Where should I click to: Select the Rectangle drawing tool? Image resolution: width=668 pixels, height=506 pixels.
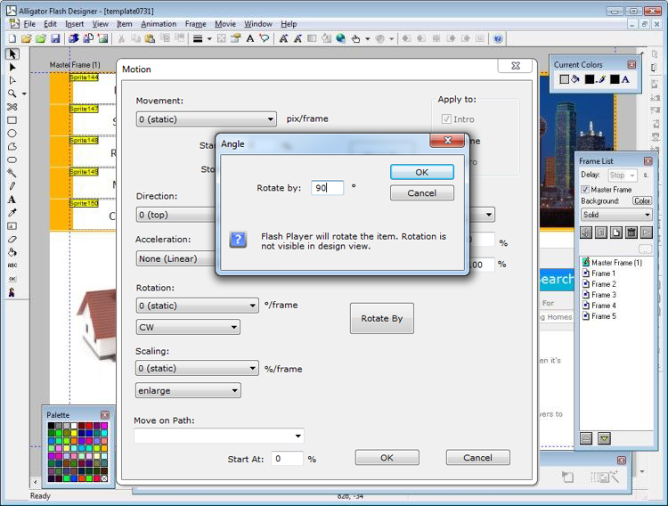click(12, 120)
